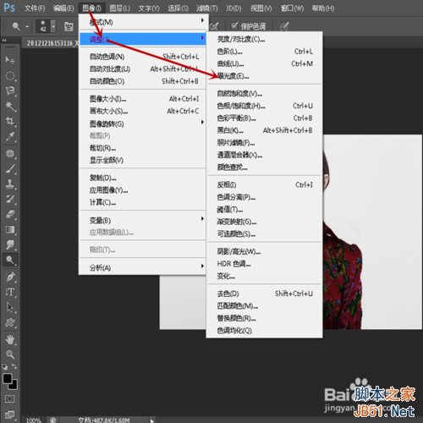Select the Healing Brush tool
The width and height of the screenshot is (423, 423).
tap(10, 154)
